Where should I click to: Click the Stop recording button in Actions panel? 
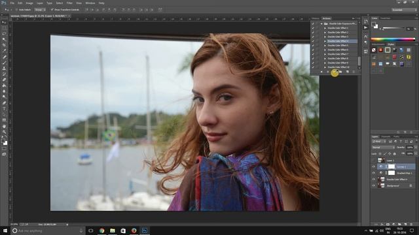tap(321, 72)
